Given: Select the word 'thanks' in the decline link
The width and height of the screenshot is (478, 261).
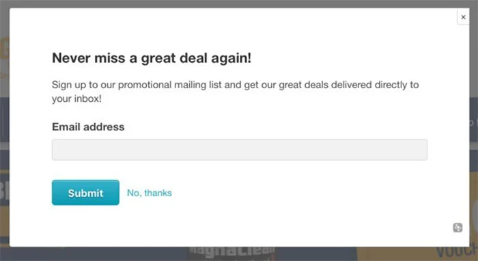Looking at the screenshot, I should point(158,193).
